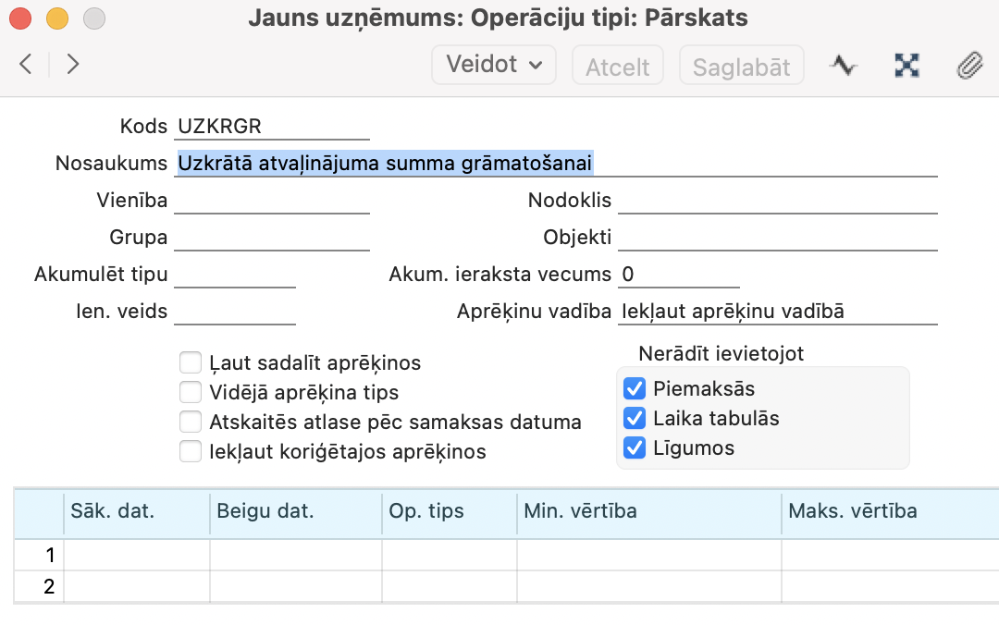Uncheck the Līgumos checkbox
This screenshot has height=625, width=999.
(634, 447)
